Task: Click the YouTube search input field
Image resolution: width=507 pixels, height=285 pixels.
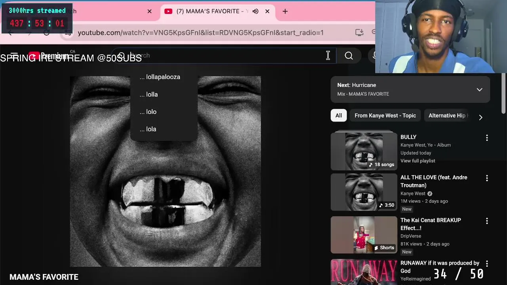Action: click(224, 56)
